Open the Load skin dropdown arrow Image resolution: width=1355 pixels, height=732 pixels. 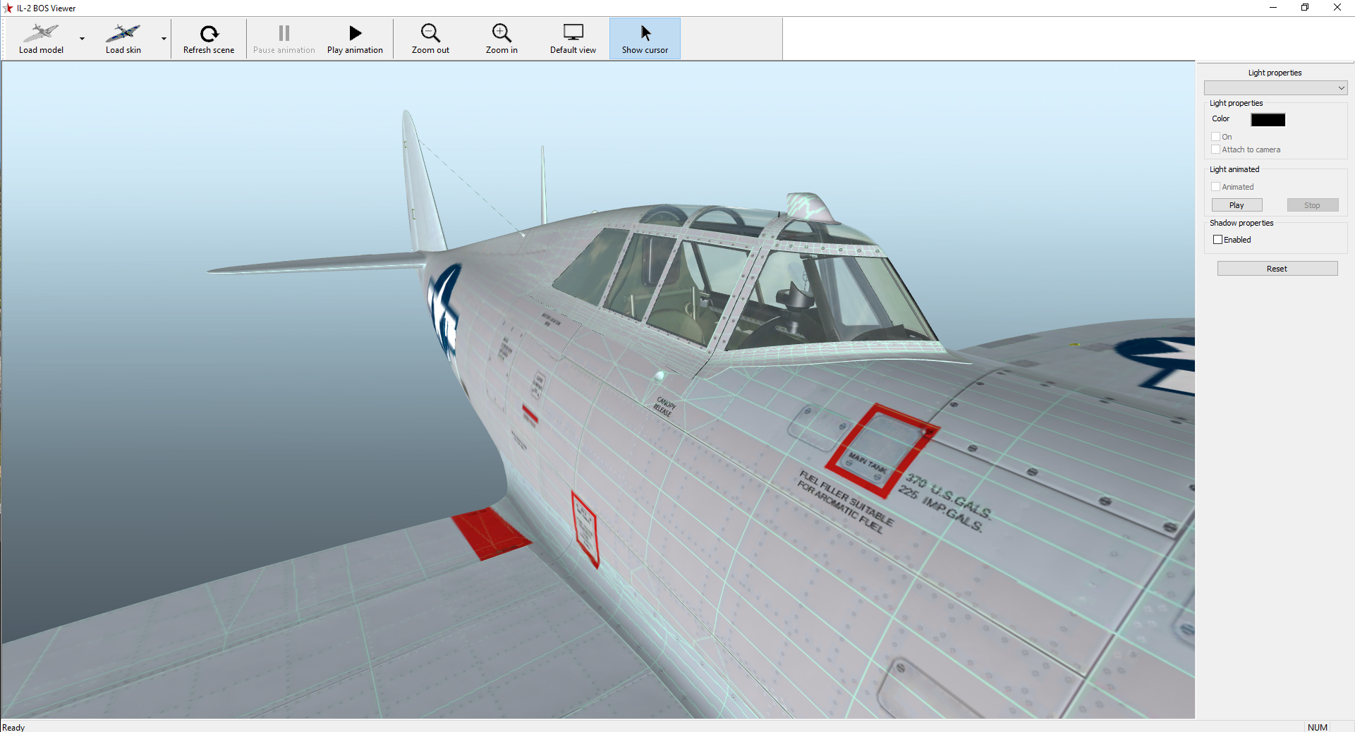pyautogui.click(x=164, y=39)
